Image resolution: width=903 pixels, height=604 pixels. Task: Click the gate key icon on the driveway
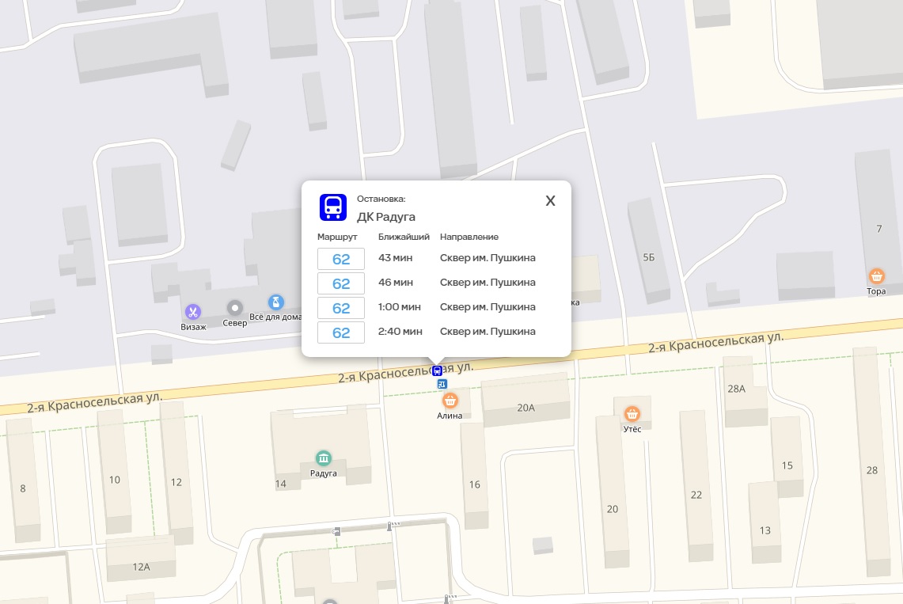(337, 531)
